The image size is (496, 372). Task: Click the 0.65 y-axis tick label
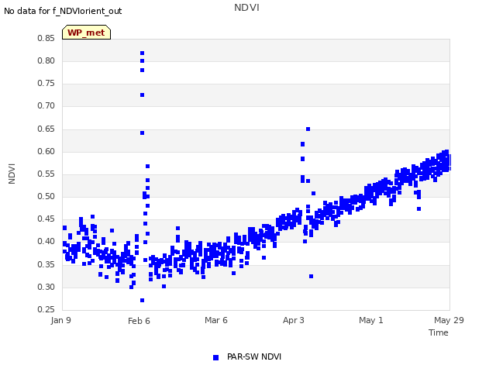[x=46, y=129]
